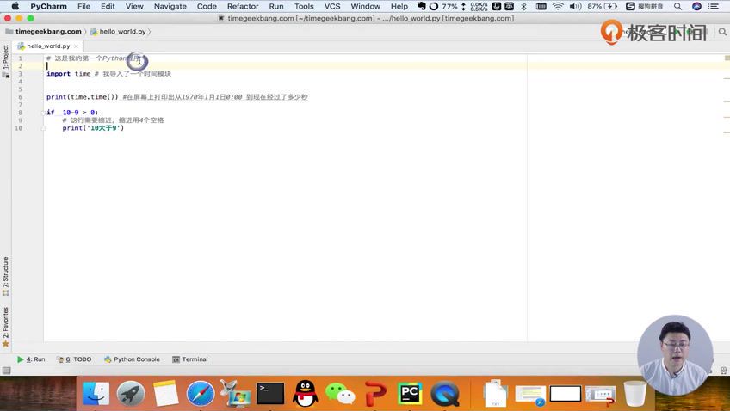Toggle the Project tool window sidebar
Viewport: 730px width, 411px height.
coord(5,58)
